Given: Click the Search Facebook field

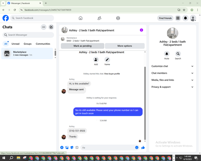Looking at the screenshot, I should point(32,18).
